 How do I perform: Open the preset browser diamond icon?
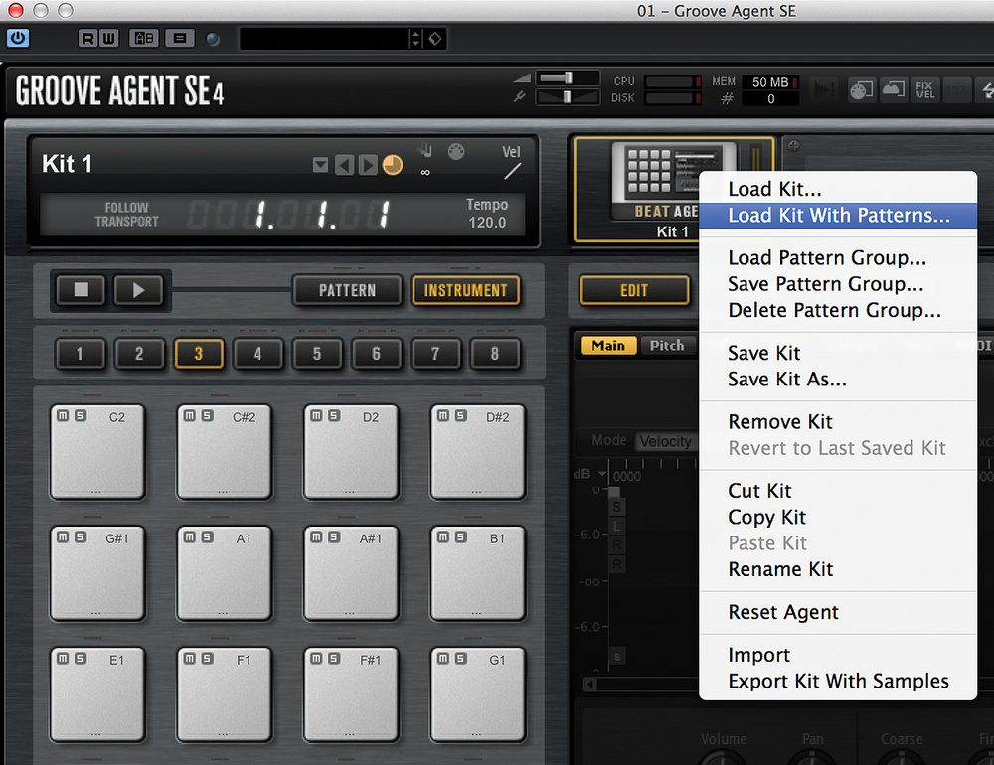tap(435, 39)
